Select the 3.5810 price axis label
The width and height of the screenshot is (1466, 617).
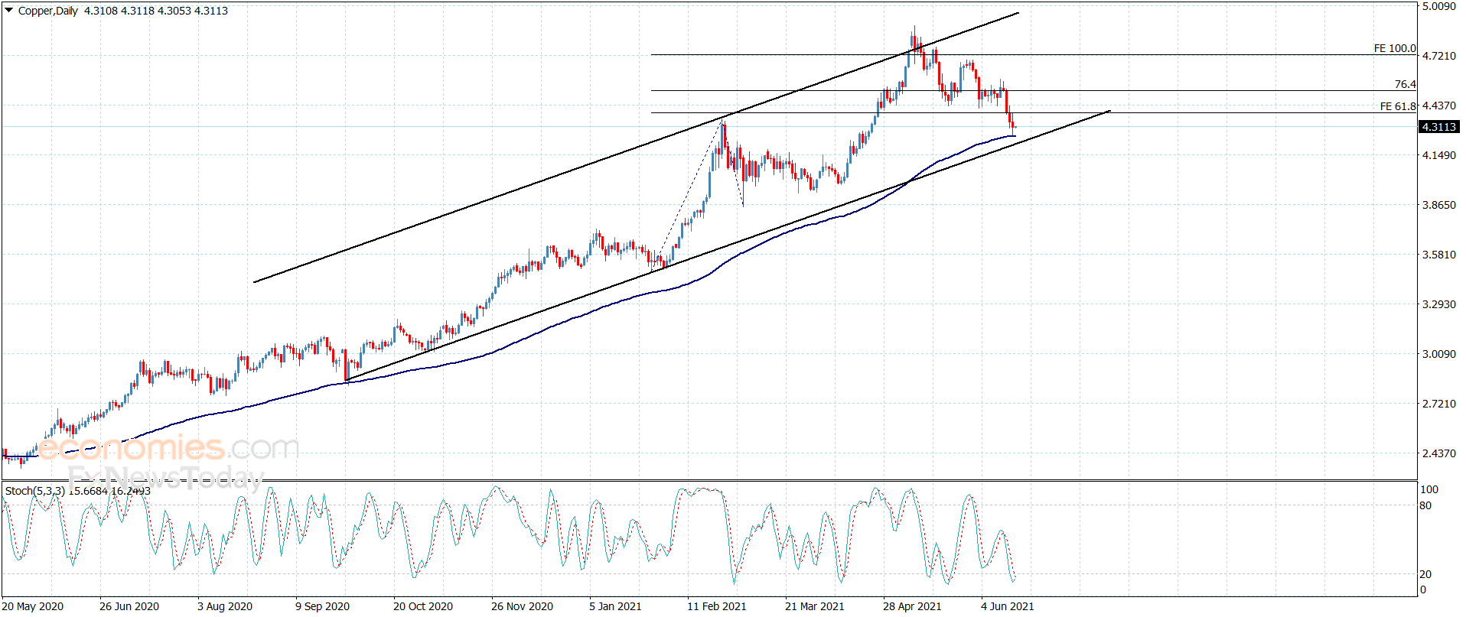click(1439, 255)
